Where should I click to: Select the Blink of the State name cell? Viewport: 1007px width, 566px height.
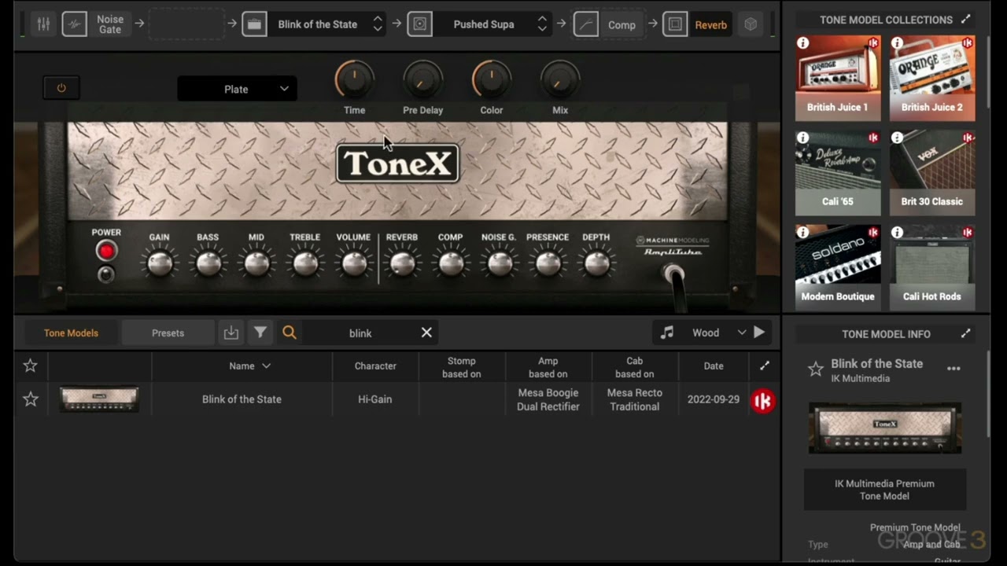pos(242,399)
